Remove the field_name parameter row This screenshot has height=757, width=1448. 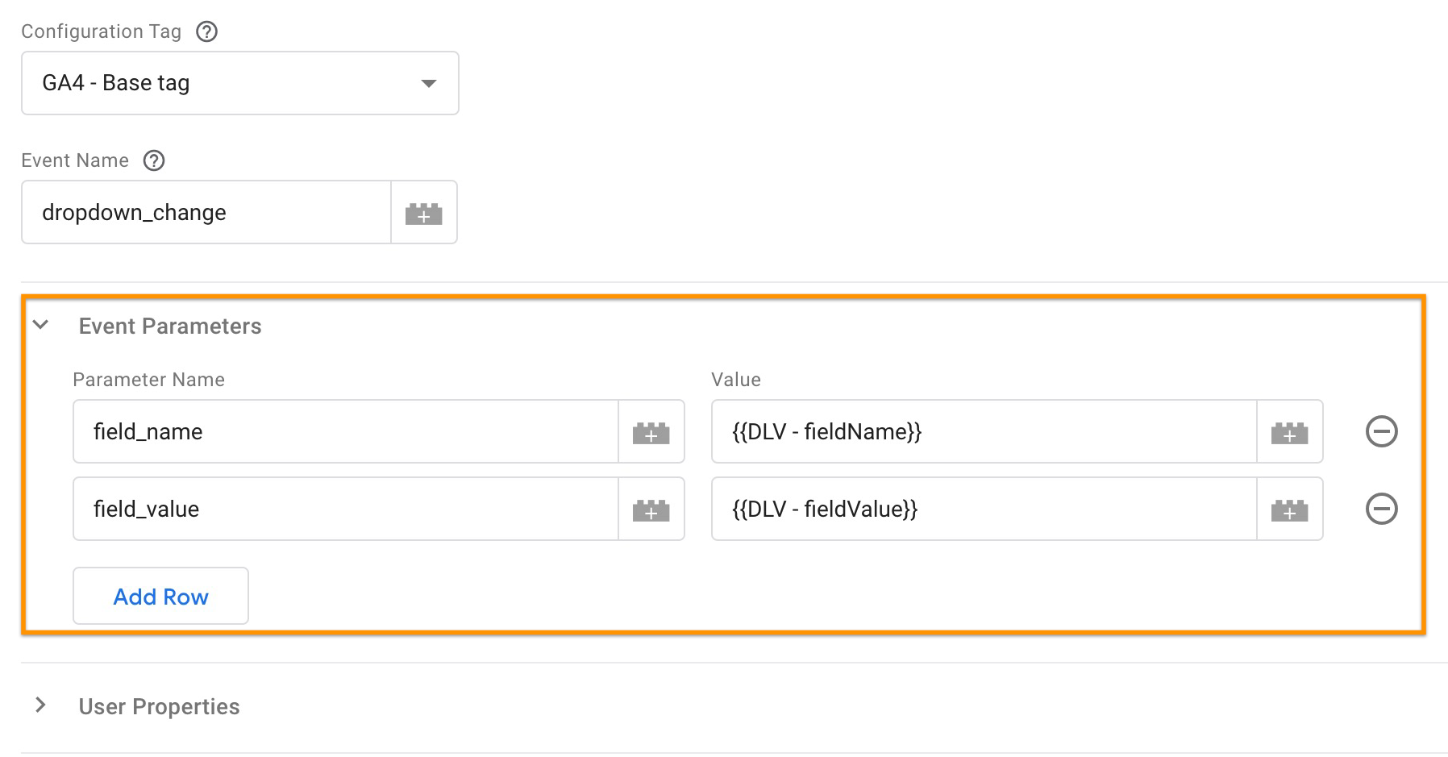pyautogui.click(x=1382, y=431)
